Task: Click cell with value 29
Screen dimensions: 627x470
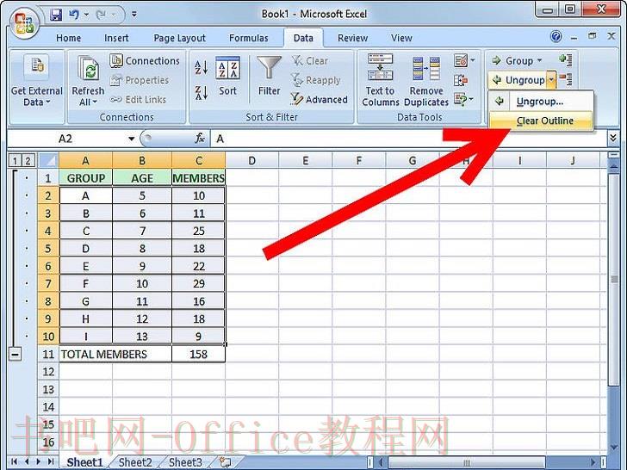Action: tap(198, 284)
